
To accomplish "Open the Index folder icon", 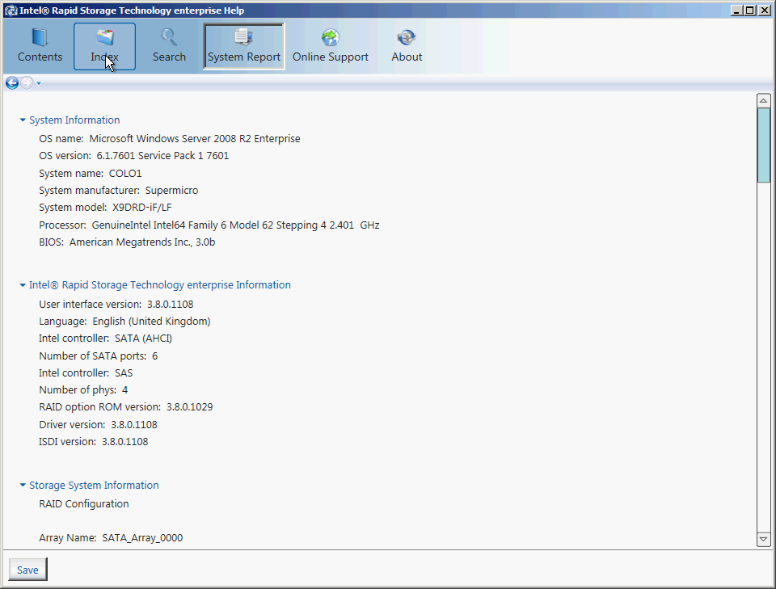I will point(105,37).
